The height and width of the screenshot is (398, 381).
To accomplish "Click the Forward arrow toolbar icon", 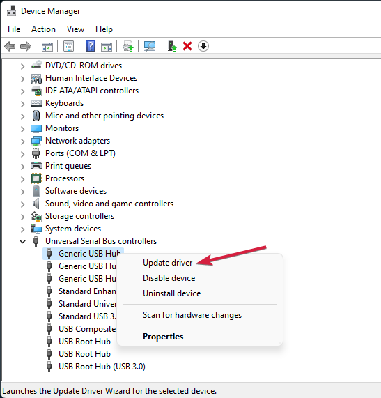I will pyautogui.click(x=26, y=47).
